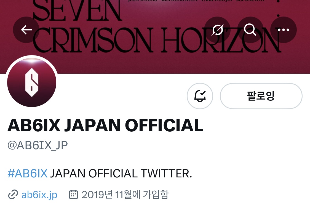This screenshot has width=310, height=205.
Task: Click the CRIMSON HORIZON banner title
Action: [x=157, y=40]
